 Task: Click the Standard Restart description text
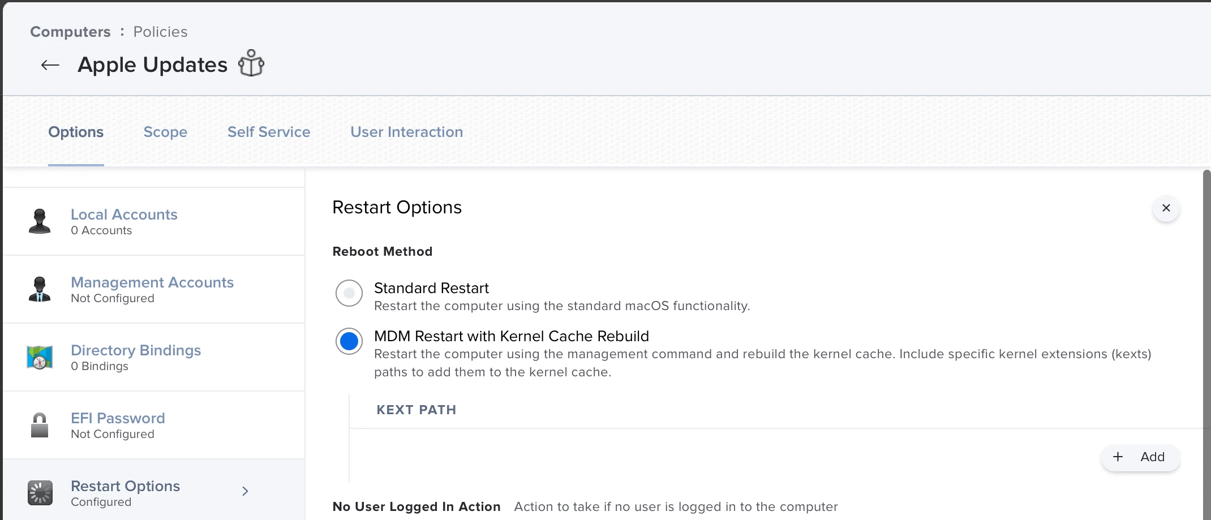562,306
